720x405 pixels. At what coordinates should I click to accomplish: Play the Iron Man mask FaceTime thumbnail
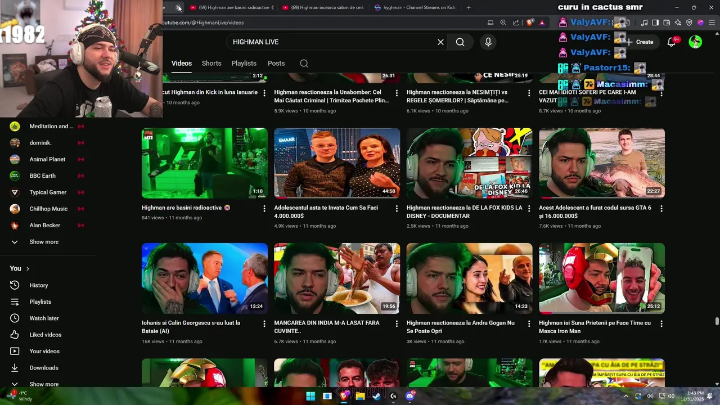pyautogui.click(x=602, y=278)
